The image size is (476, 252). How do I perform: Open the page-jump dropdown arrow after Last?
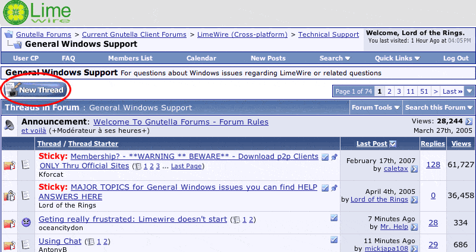pos(469,91)
